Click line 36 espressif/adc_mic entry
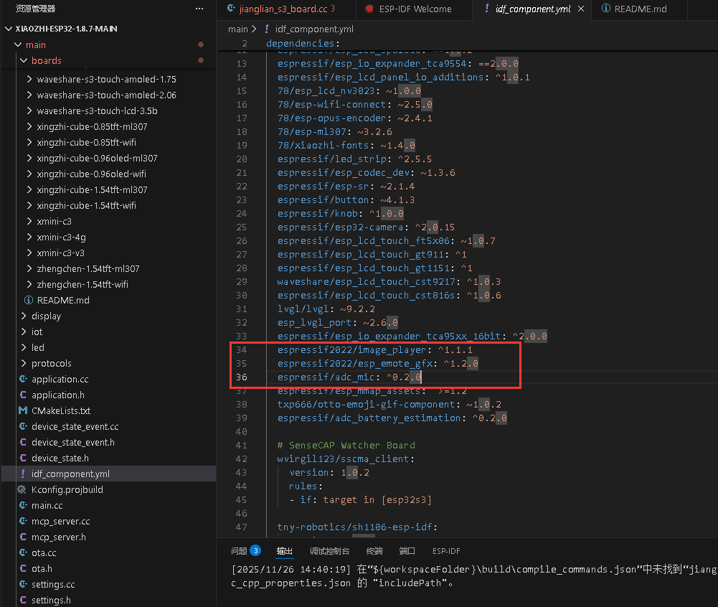 [x=349, y=377]
